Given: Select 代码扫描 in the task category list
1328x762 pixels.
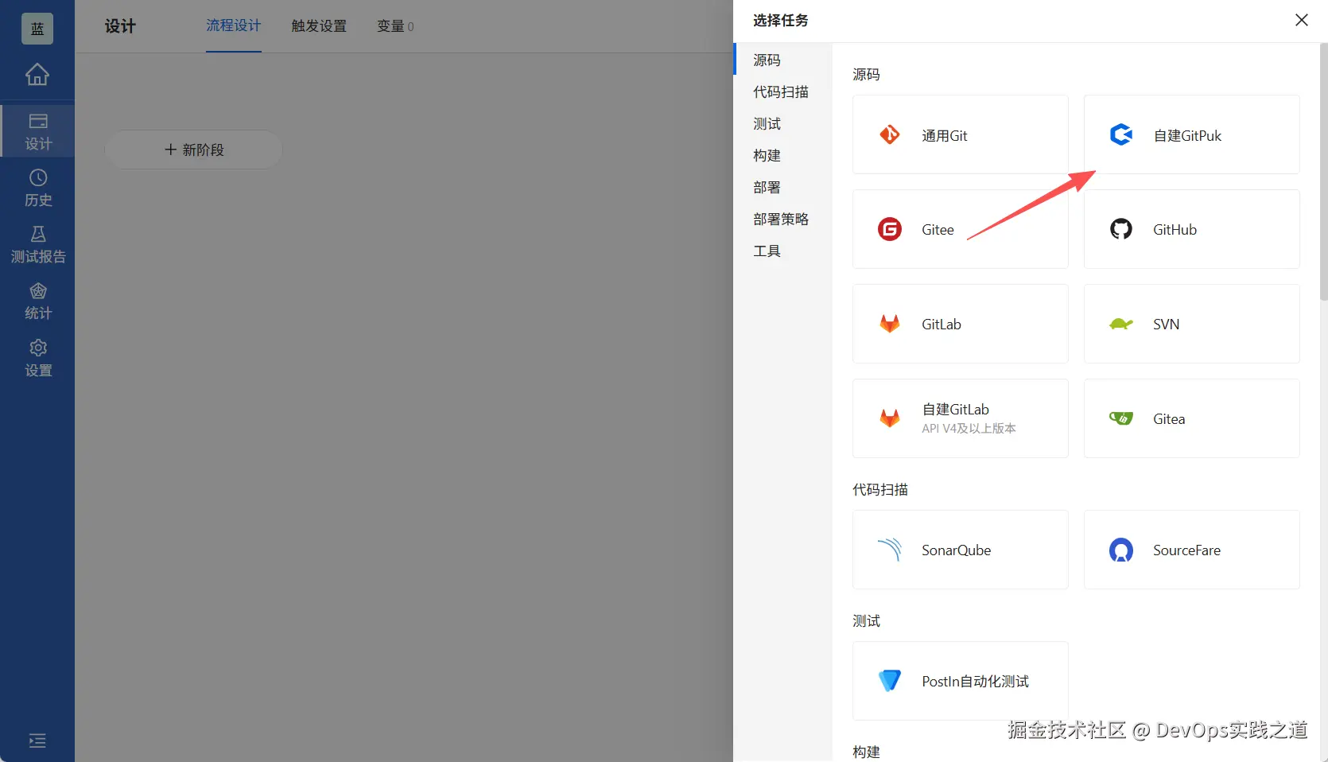Looking at the screenshot, I should click(x=781, y=91).
